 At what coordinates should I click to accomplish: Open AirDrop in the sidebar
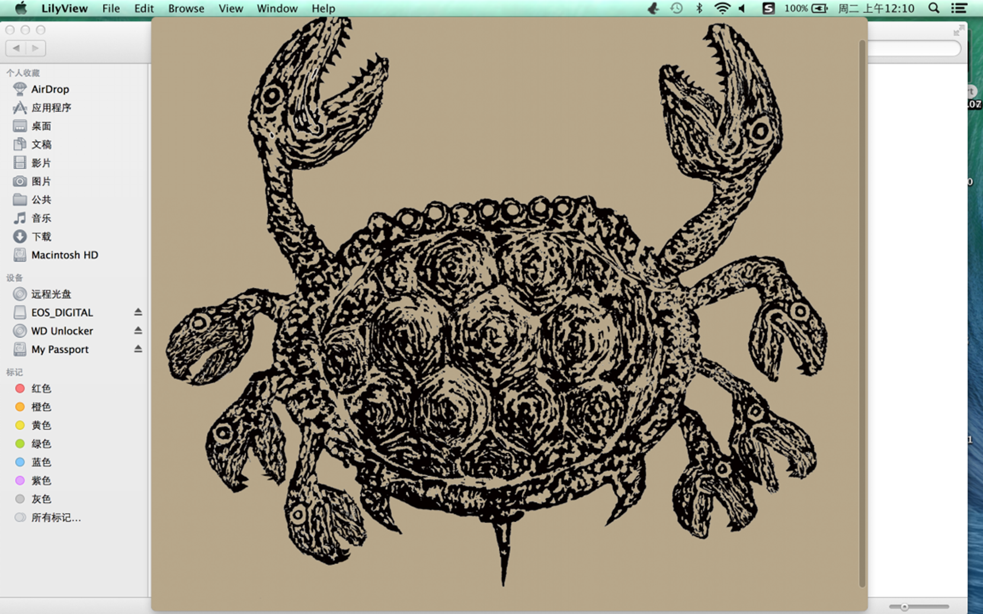[50, 89]
